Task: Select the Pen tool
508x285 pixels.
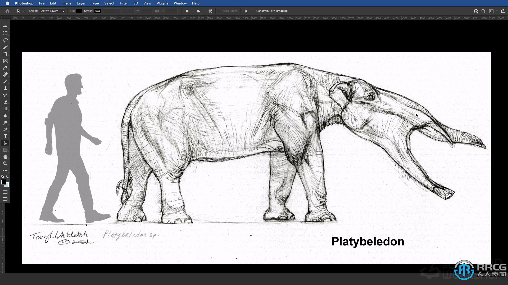Action: tap(5, 130)
